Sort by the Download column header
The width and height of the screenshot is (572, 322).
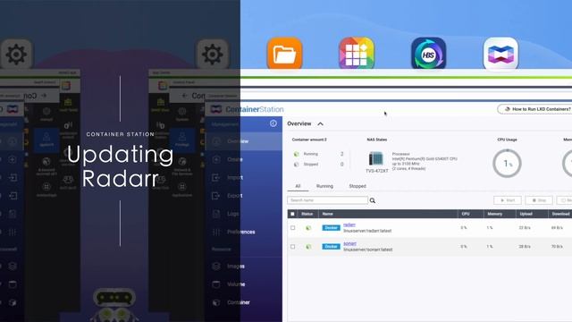coord(560,214)
